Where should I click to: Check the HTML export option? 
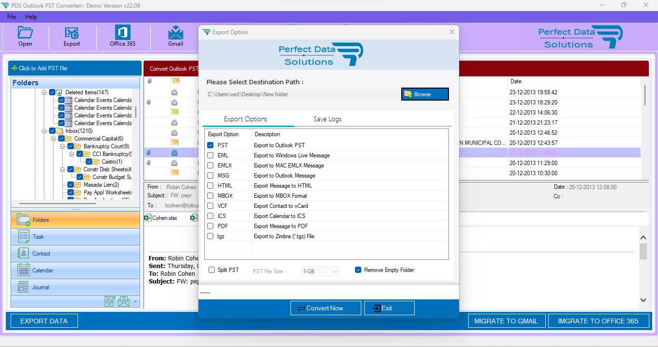211,185
